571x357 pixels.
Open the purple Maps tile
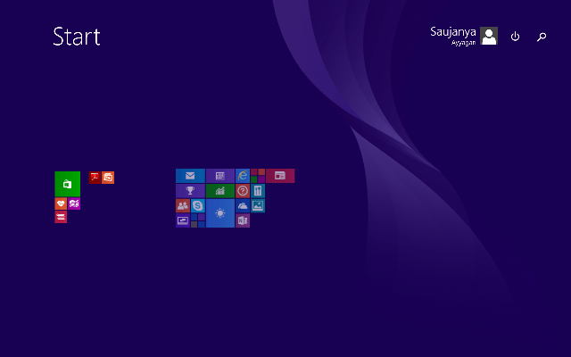[x=74, y=203]
